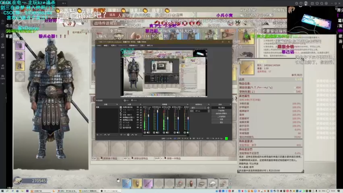This screenshot has width=343, height=193.
Task: Expand the left sidebar bottom chevron
Action: click(x=3, y=84)
